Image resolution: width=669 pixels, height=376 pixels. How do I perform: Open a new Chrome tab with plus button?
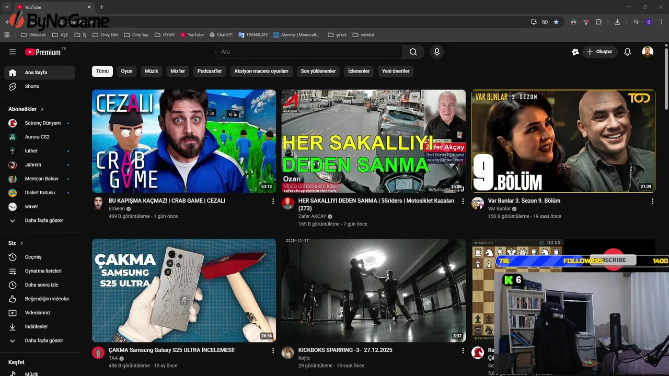point(101,7)
